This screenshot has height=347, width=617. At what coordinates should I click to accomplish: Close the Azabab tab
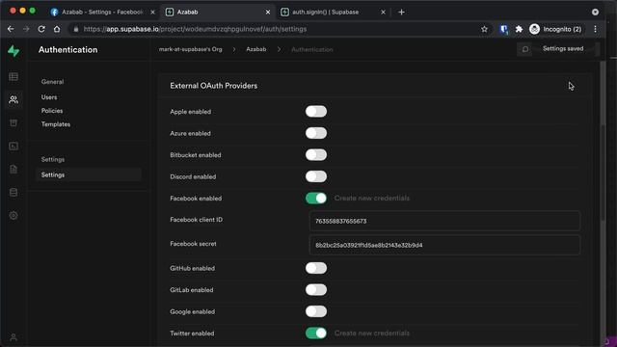click(x=268, y=13)
